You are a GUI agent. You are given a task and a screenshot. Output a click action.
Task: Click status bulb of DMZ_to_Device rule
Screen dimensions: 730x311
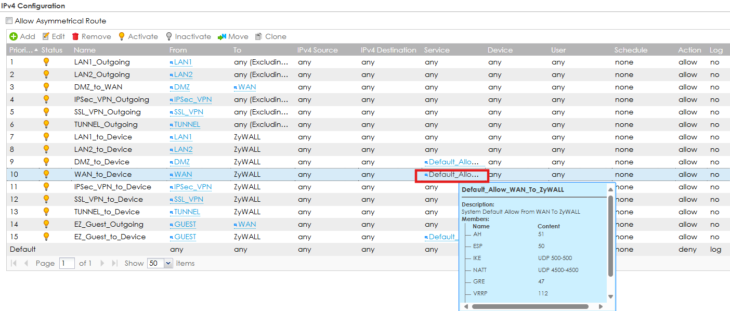(x=46, y=162)
